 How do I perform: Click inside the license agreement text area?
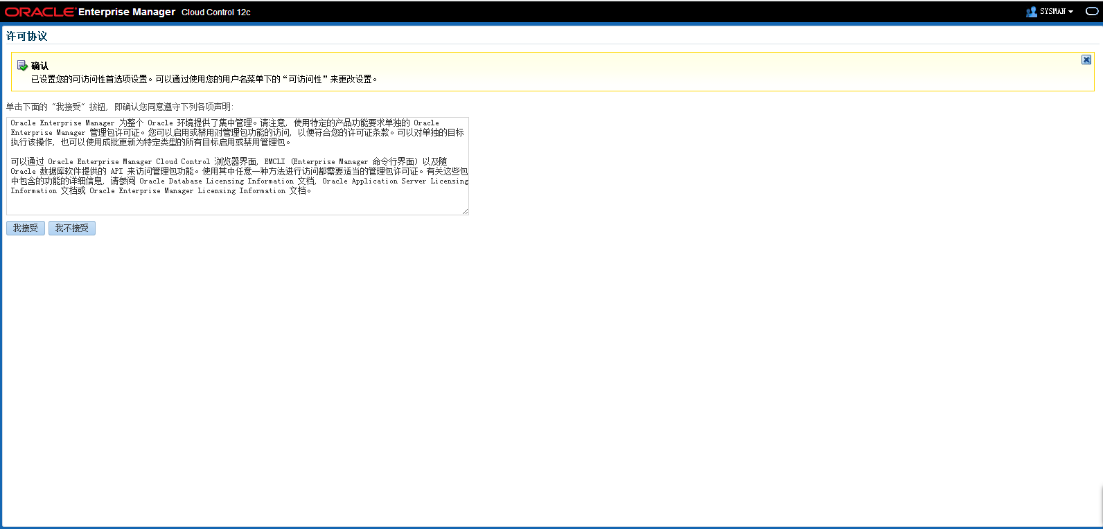(238, 166)
